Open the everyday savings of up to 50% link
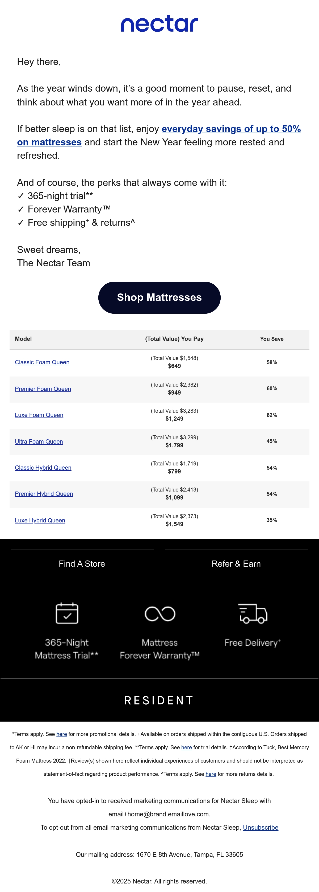Viewport: 319px width, 892px height. coord(159,135)
